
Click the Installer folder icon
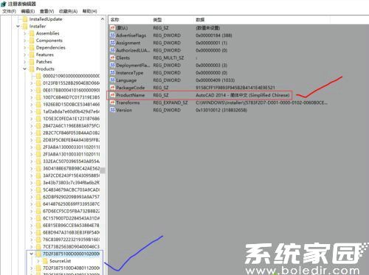(x=25, y=26)
